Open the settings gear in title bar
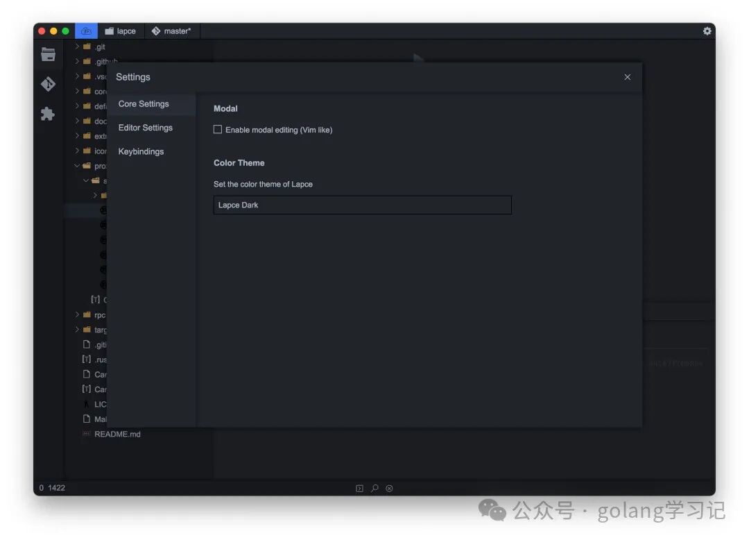This screenshot has height=540, width=749. [707, 31]
